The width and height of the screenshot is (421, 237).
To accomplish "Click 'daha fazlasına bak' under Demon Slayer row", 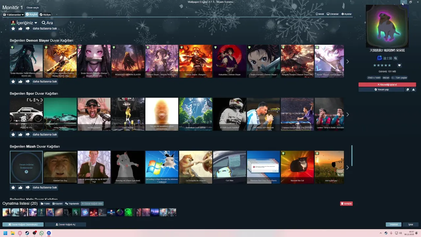I will [x=45, y=82].
